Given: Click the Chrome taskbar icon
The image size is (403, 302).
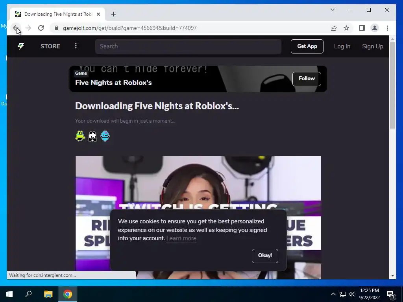Looking at the screenshot, I should (x=68, y=294).
